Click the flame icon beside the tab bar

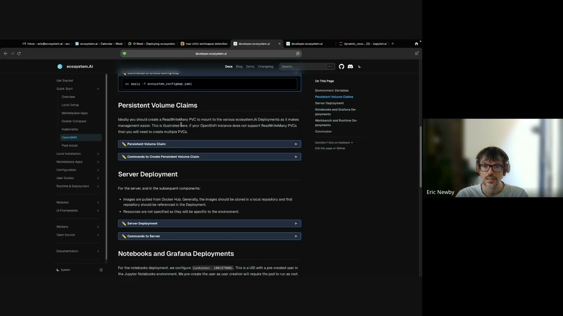pyautogui.click(x=417, y=43)
